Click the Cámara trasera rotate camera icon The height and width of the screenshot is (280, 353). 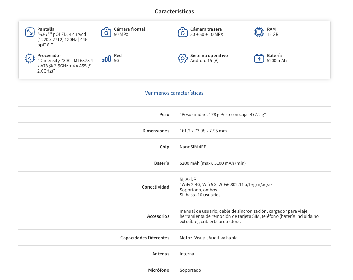182,32
